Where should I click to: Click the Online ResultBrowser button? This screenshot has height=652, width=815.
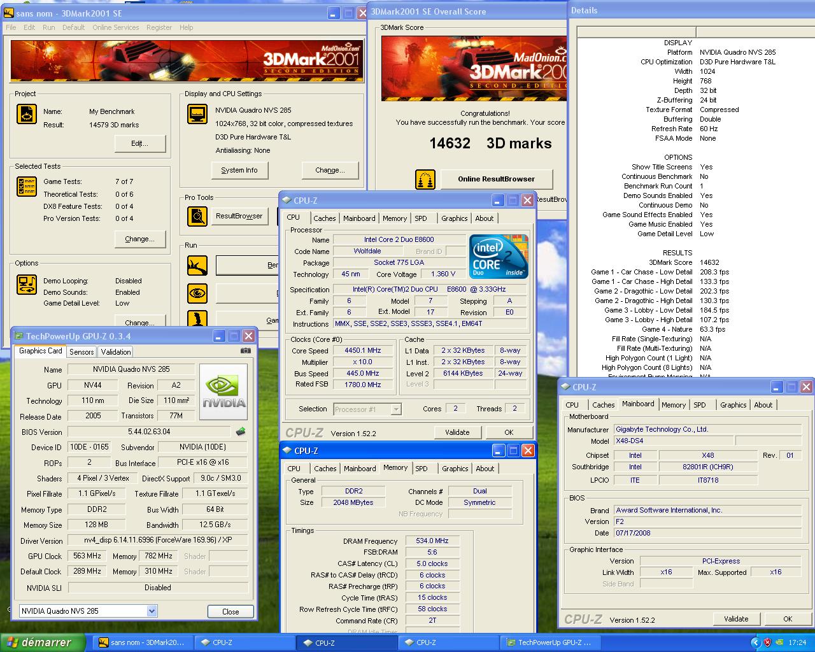click(x=497, y=179)
